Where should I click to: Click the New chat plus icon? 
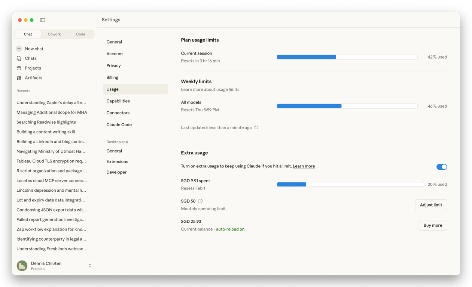coord(19,49)
